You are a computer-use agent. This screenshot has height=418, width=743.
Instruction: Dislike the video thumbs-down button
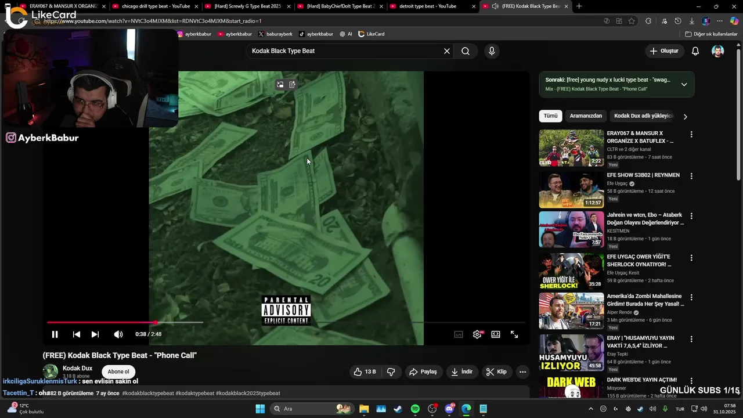click(391, 372)
